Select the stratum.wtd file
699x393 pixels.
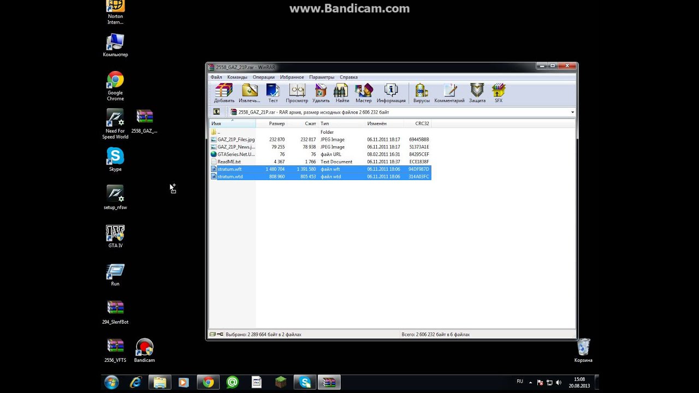[321, 176]
